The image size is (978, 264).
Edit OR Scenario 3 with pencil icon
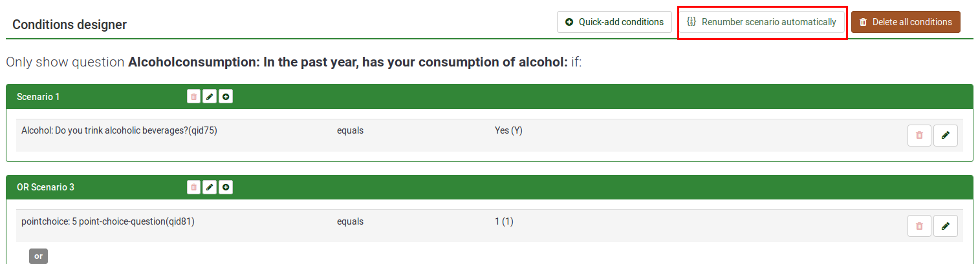click(210, 187)
